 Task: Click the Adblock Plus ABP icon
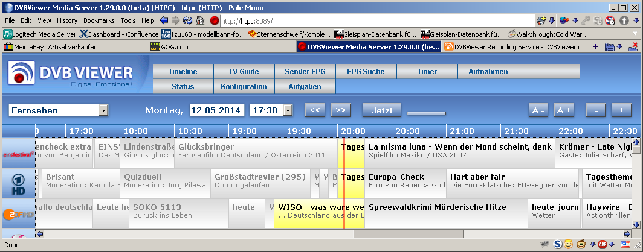tap(603, 245)
